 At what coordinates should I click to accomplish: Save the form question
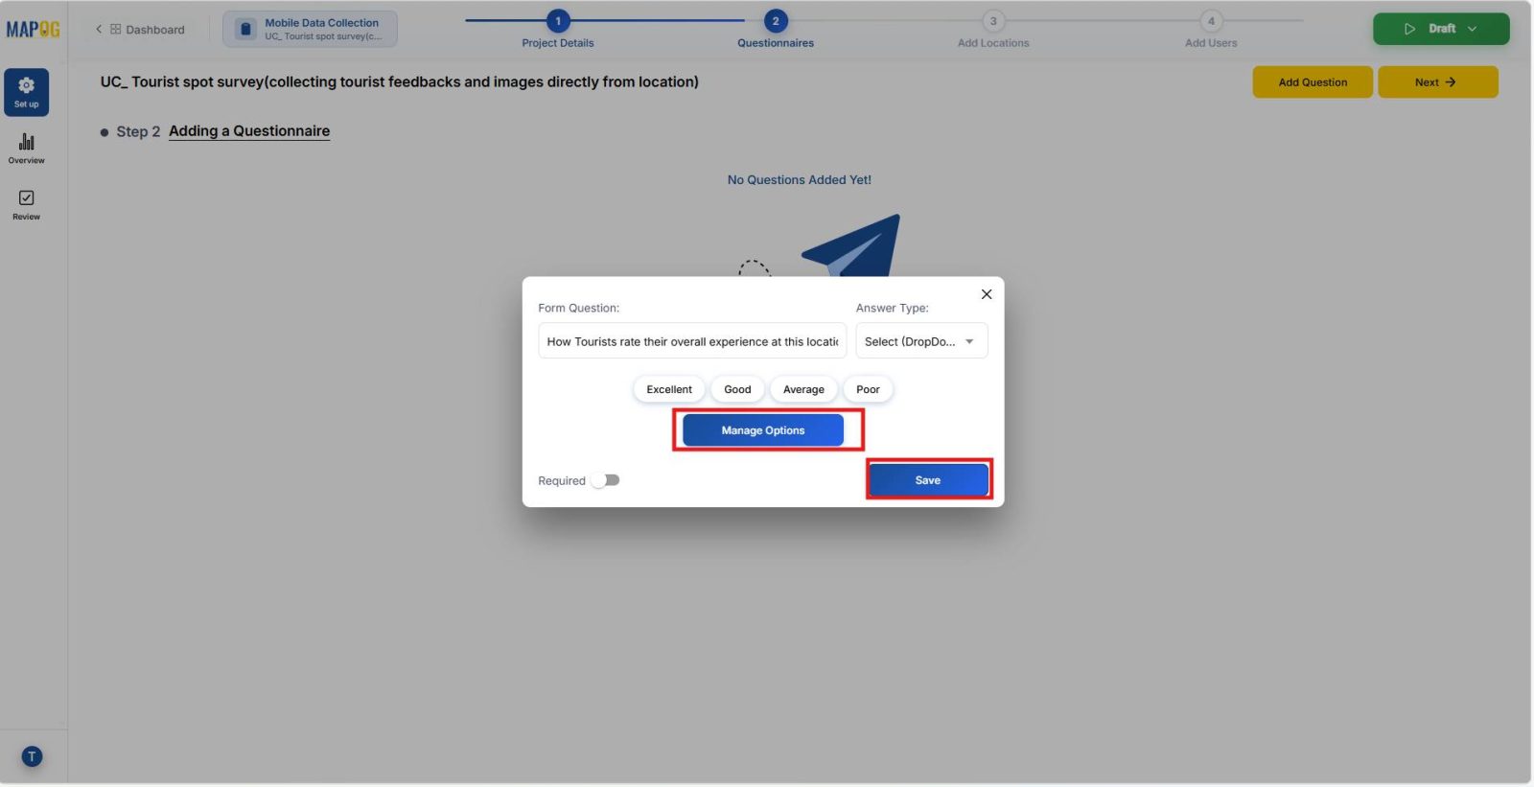pyautogui.click(x=928, y=480)
